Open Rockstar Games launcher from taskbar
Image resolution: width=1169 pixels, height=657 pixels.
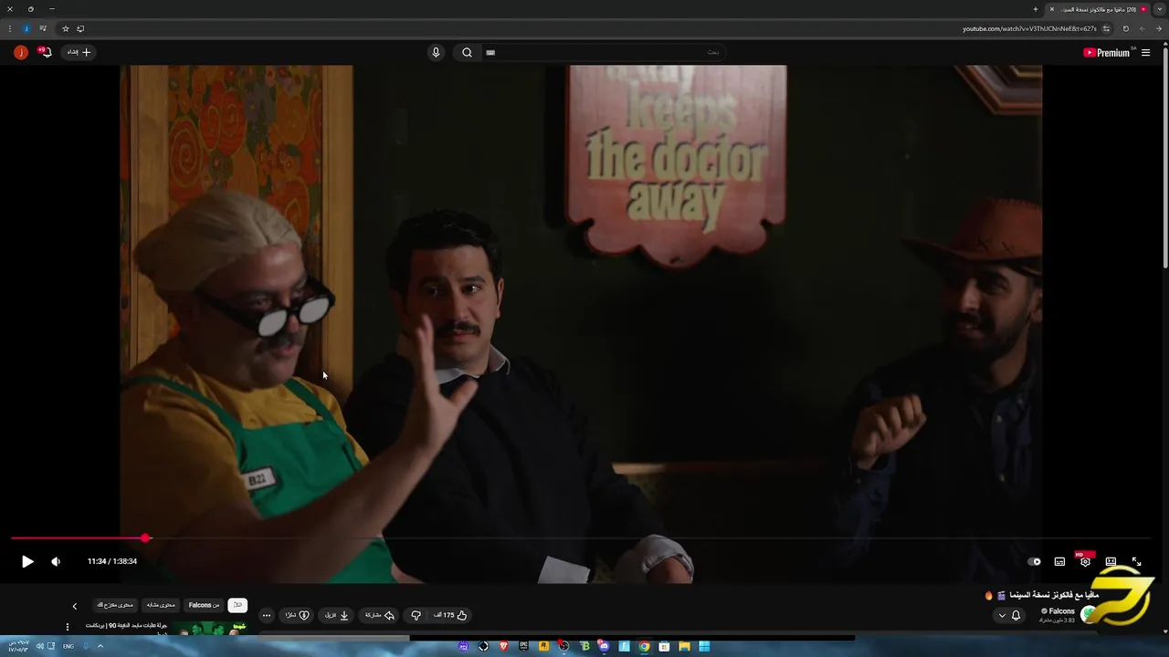(543, 646)
